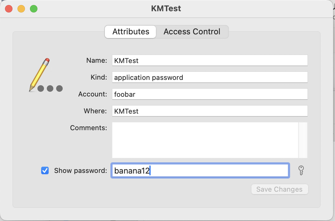Click the three dots beneath the pencil

(50, 89)
